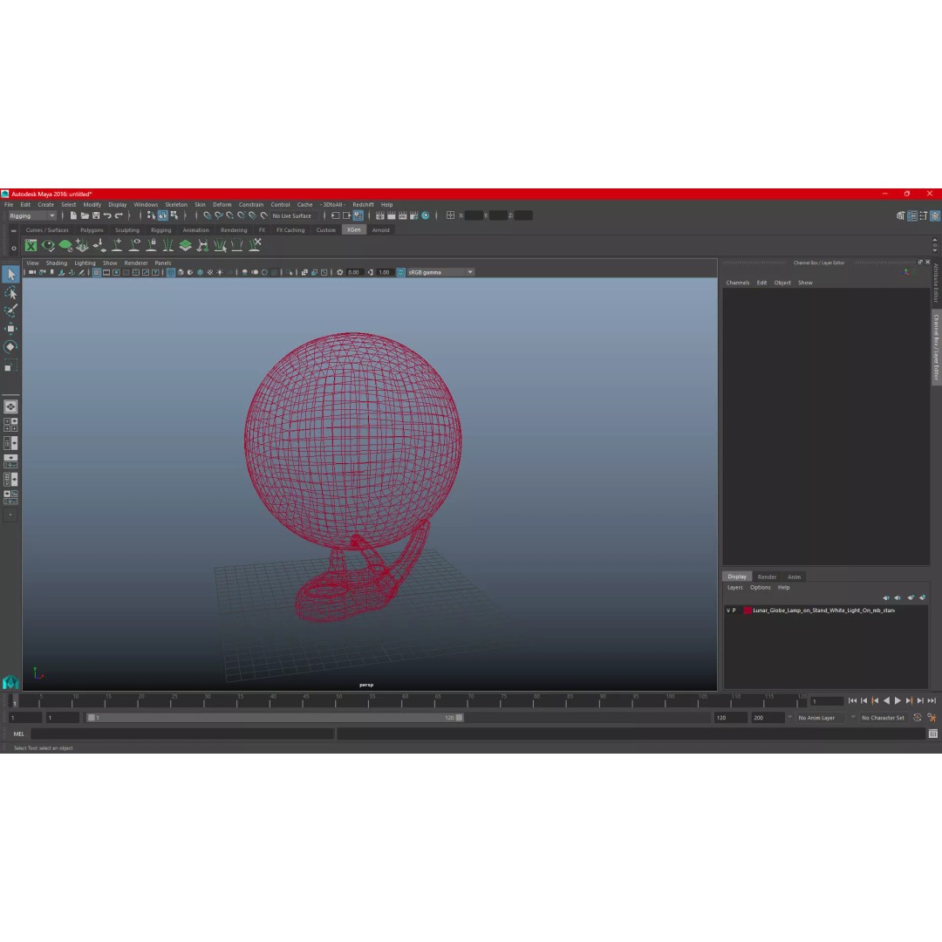
Task: Click the current frame input field
Action: click(828, 701)
